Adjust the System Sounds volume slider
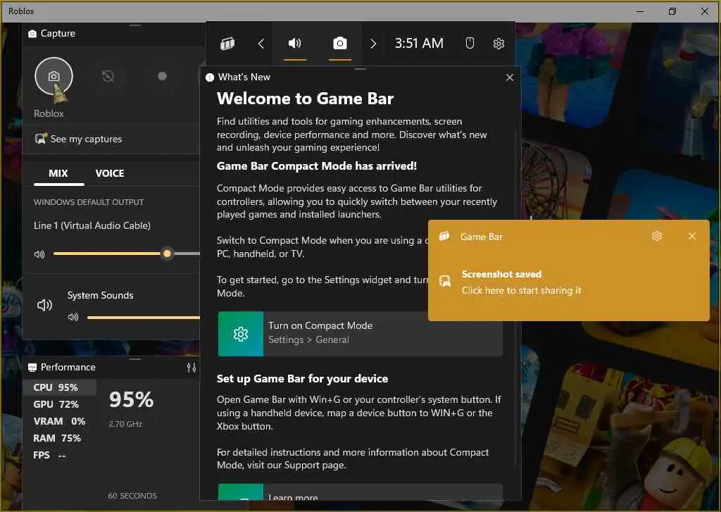This screenshot has height=512, width=721. (143, 318)
